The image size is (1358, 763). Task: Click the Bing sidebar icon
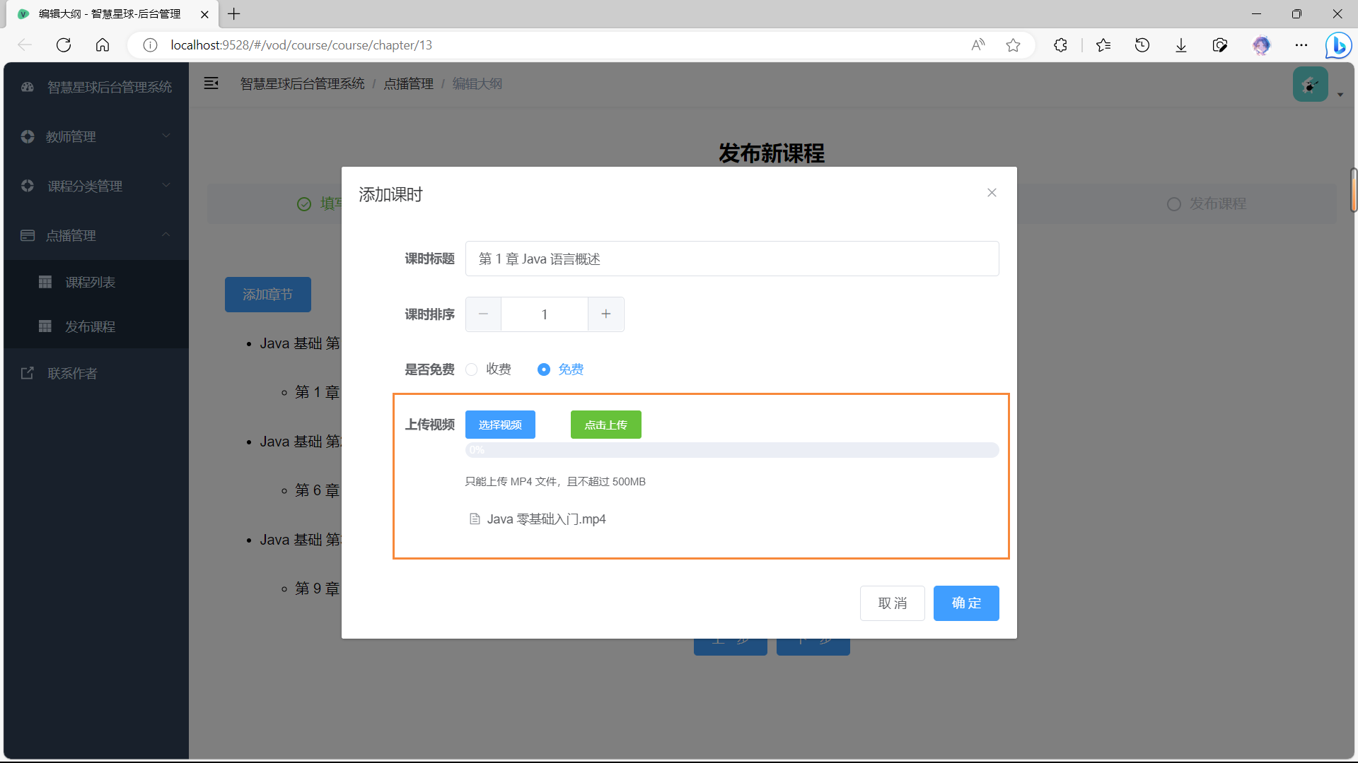(x=1338, y=45)
